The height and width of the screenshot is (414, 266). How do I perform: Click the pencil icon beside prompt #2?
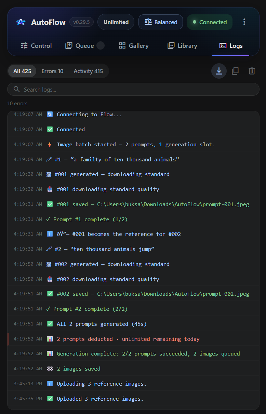click(49, 249)
